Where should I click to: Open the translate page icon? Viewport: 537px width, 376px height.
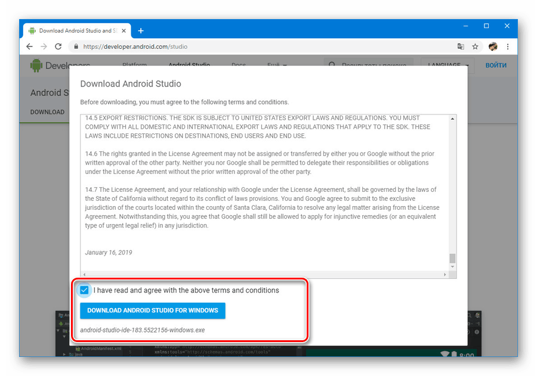(461, 46)
